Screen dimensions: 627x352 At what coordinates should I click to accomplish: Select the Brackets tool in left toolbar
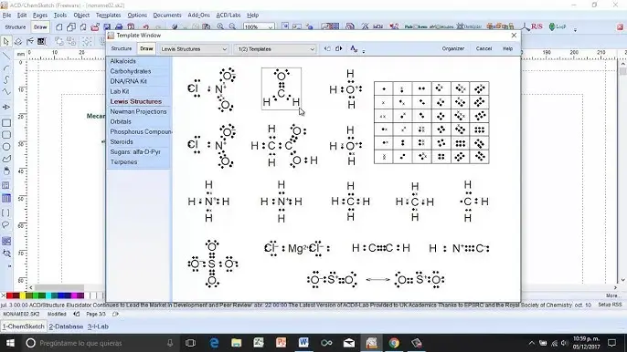tap(6, 212)
